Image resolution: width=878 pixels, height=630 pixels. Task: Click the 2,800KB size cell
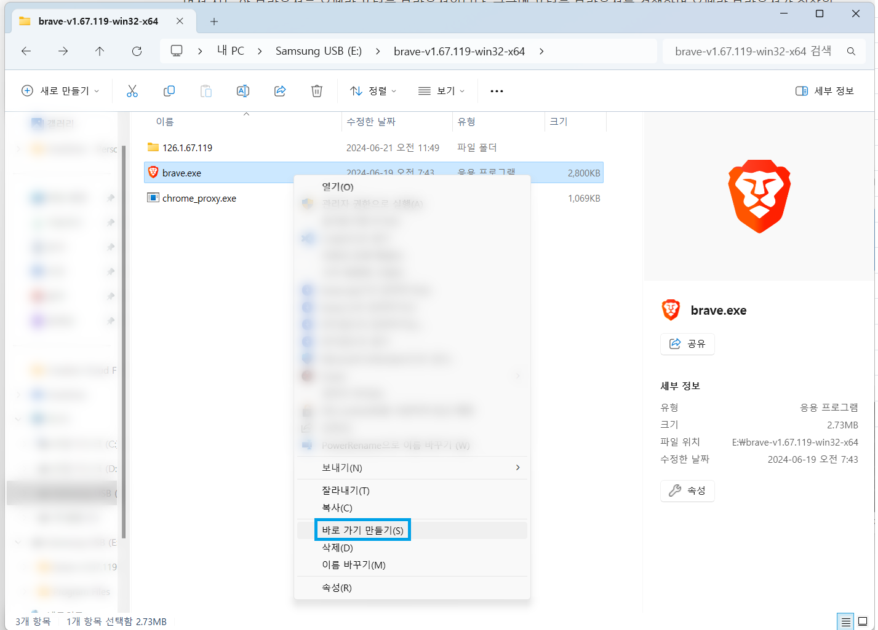[x=584, y=173]
